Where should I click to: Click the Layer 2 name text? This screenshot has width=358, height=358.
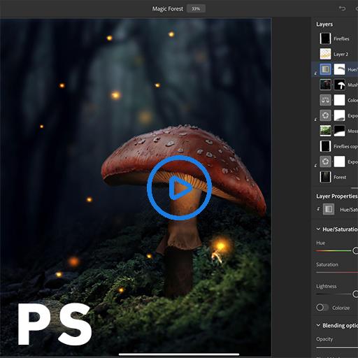341,55
